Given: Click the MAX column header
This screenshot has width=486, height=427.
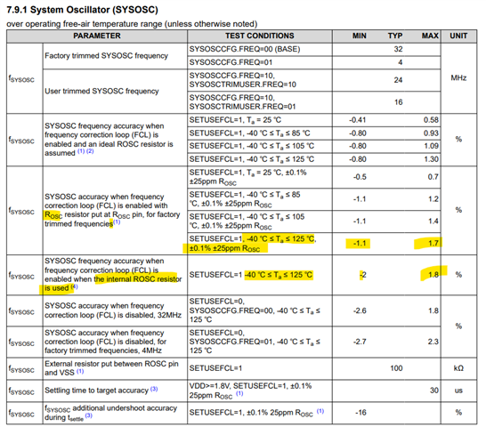Looking at the screenshot, I should [430, 36].
